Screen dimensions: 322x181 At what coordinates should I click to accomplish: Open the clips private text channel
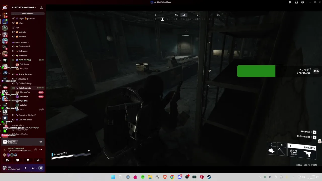[28, 18]
